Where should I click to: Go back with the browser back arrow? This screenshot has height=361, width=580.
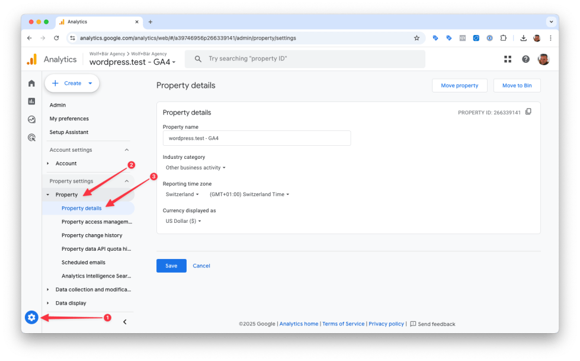[30, 38]
